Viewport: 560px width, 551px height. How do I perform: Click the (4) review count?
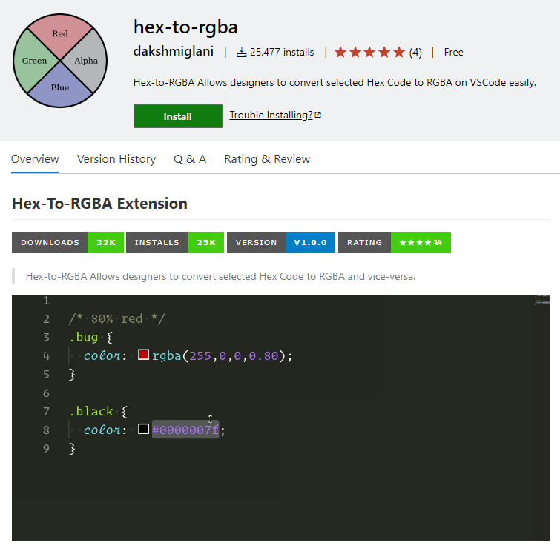[415, 53]
